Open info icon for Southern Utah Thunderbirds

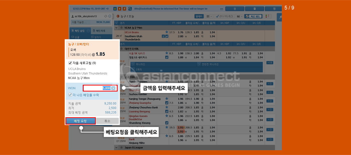coord(163,36)
